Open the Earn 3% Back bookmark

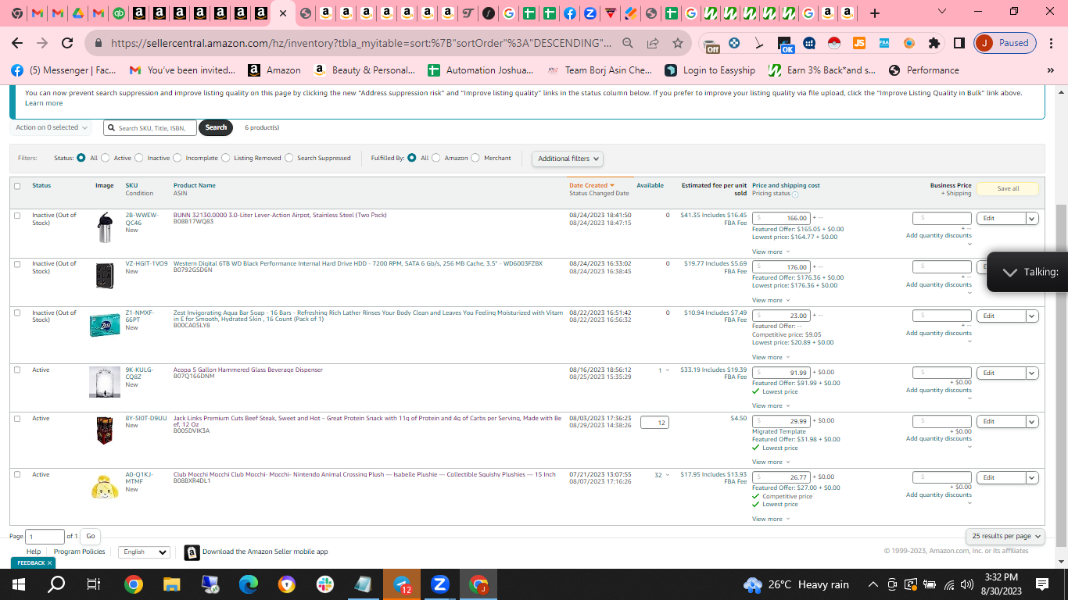click(822, 70)
